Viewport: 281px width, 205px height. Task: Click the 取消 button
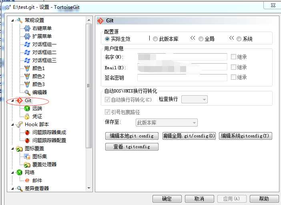[199, 199]
